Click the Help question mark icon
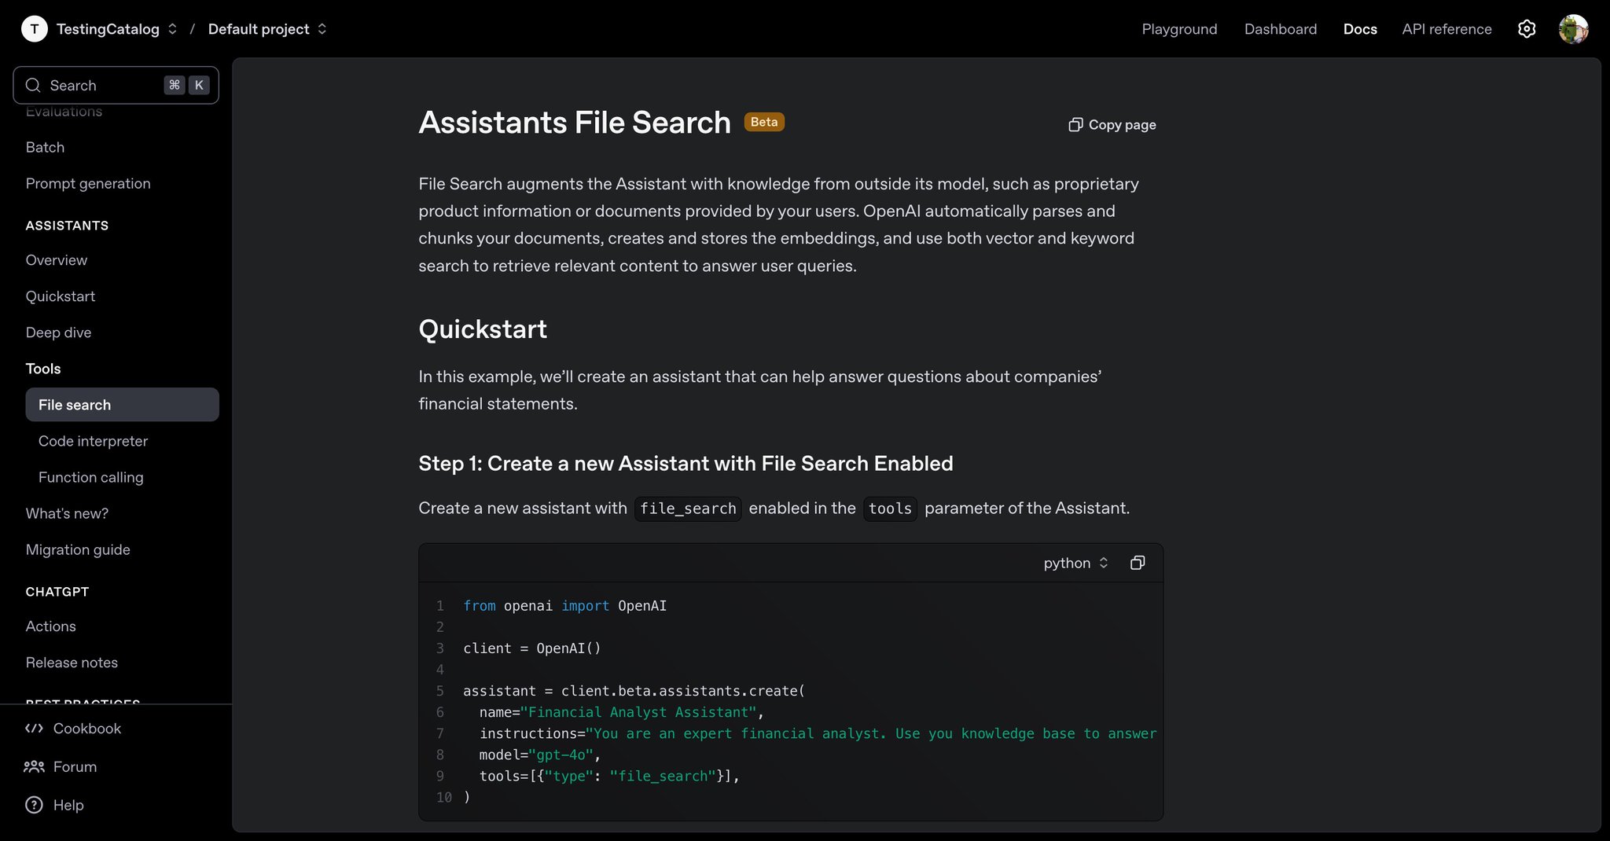This screenshot has width=1610, height=841. (x=34, y=805)
